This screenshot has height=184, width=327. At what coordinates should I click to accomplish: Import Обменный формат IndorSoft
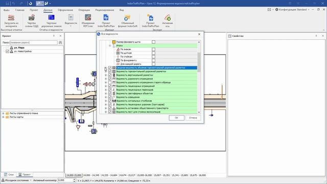(x=127, y=17)
